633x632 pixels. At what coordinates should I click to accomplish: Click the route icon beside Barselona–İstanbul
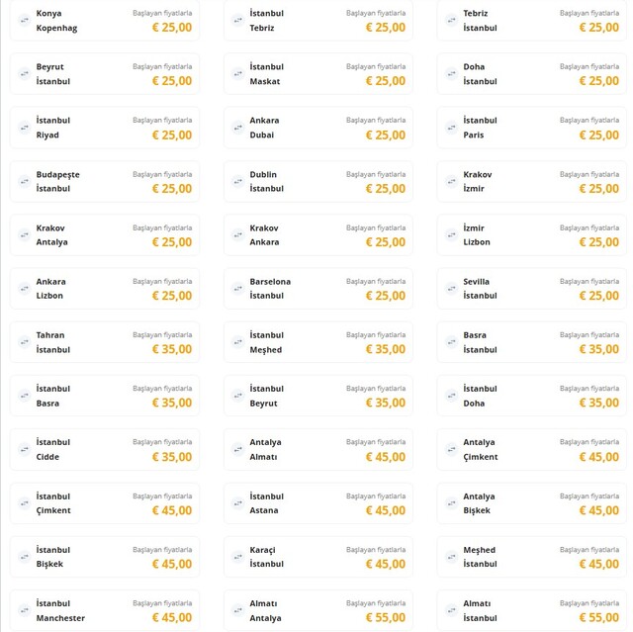[x=237, y=288]
